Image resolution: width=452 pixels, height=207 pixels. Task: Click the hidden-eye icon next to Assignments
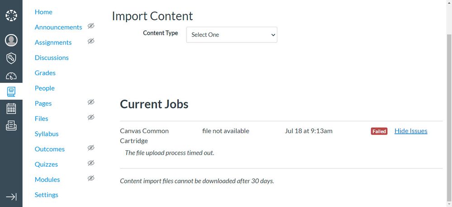coord(90,41)
